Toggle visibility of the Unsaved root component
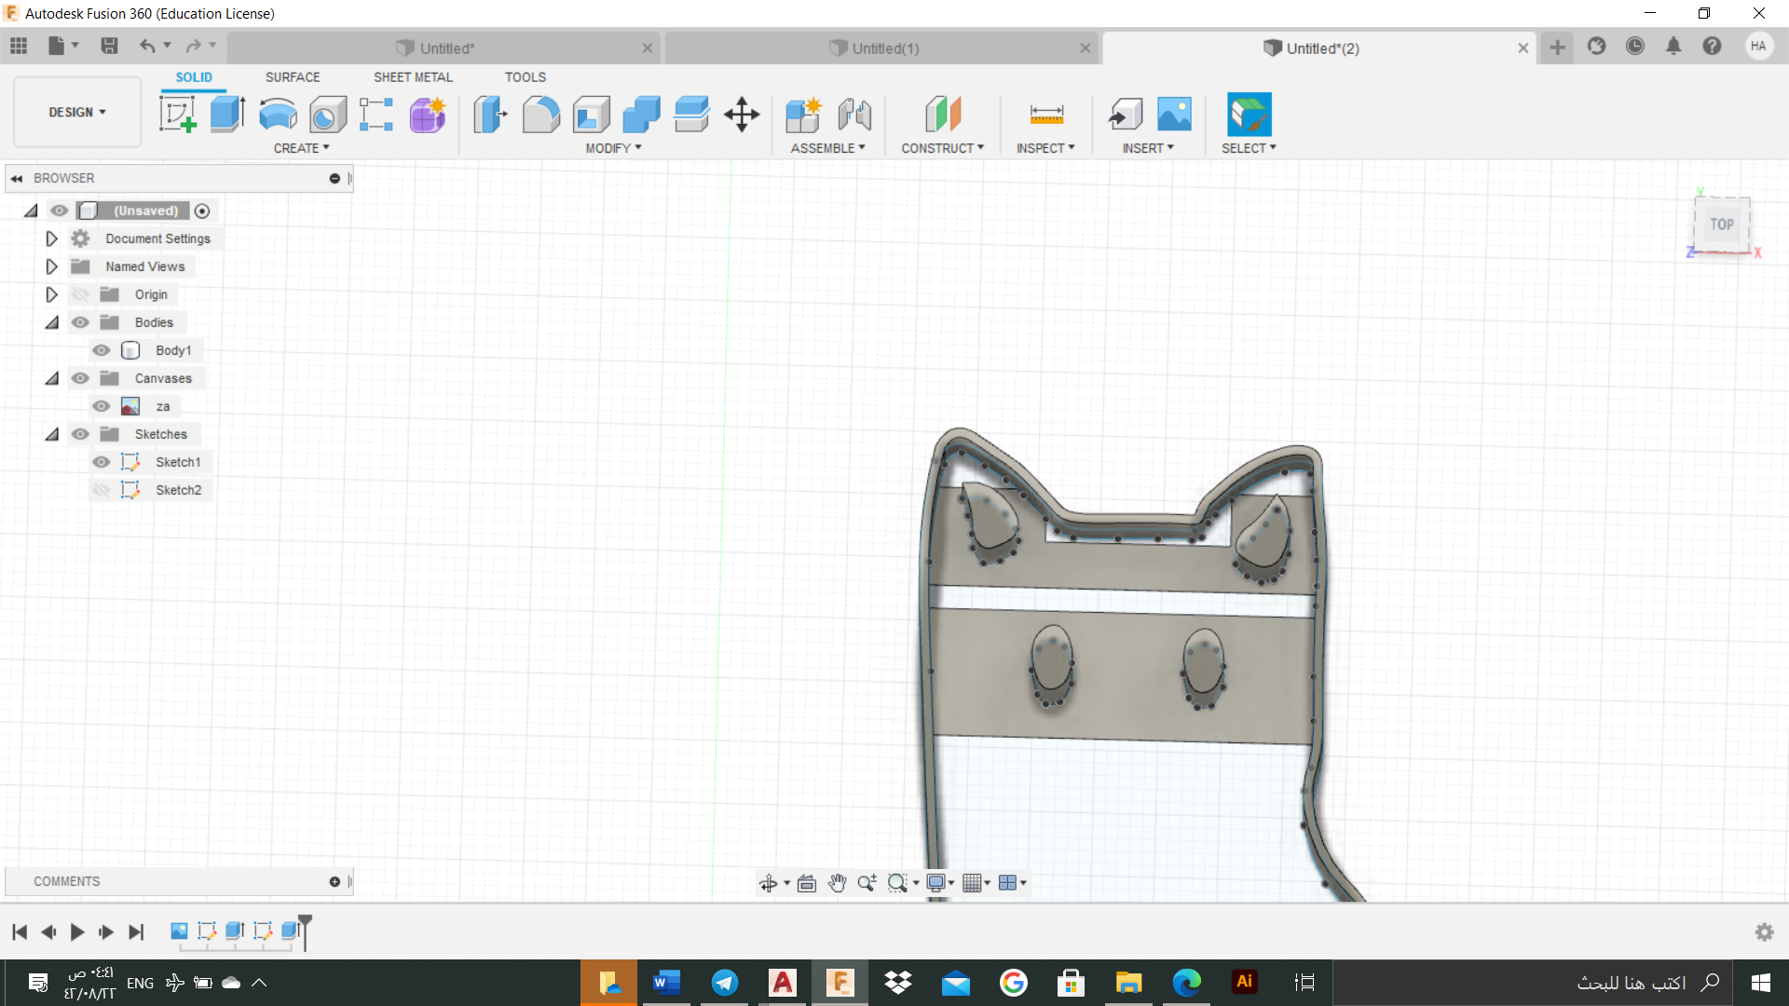The image size is (1789, 1006). (x=60, y=211)
